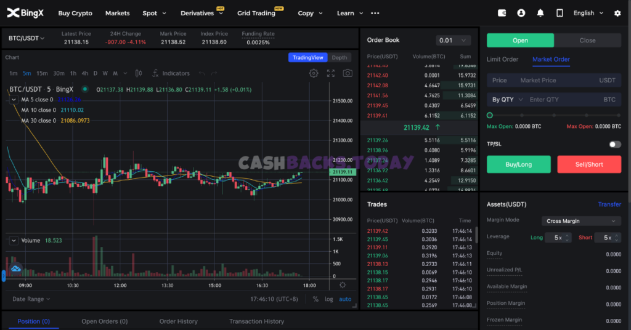Switch to Open Orders tab

click(104, 321)
